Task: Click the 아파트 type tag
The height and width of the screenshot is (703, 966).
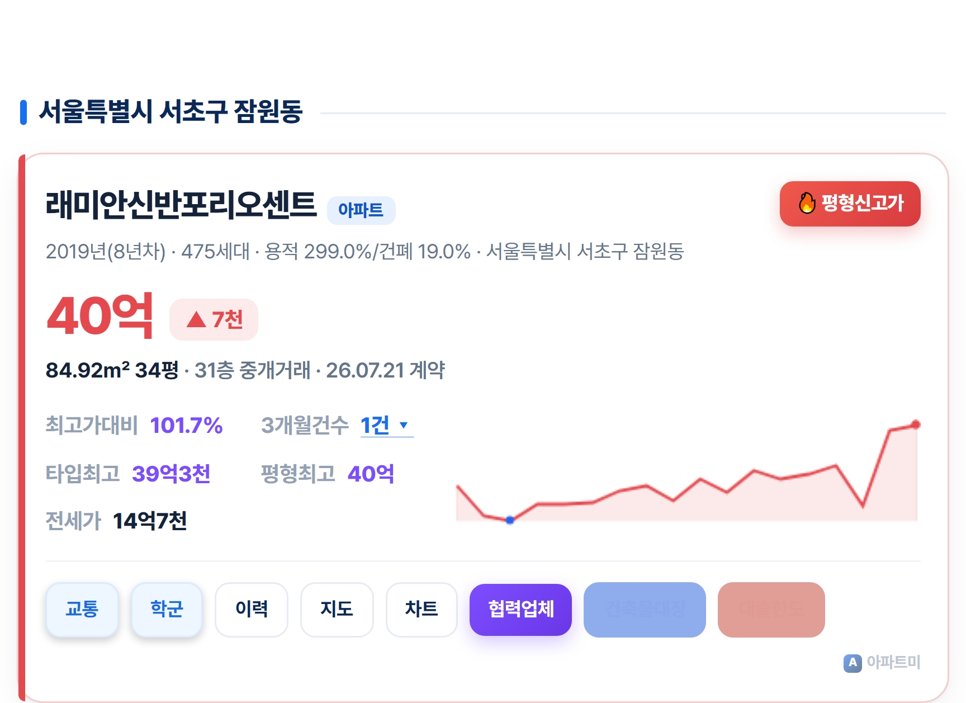Action: (361, 210)
